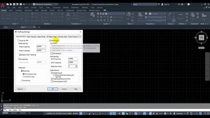Click the New drawing icon in Quick Access toolbar
This screenshot has height=118, width=210.
[x=8, y=4]
